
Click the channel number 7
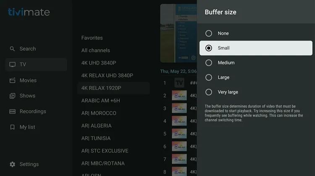(165, 159)
